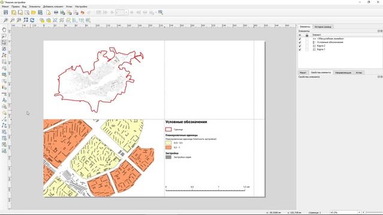This screenshot has width=383, height=215.
Task: Refresh the layout view
Action: [32, 20]
